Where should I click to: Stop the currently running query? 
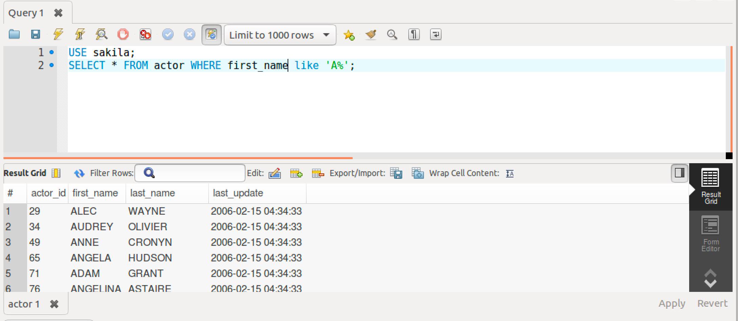(123, 35)
